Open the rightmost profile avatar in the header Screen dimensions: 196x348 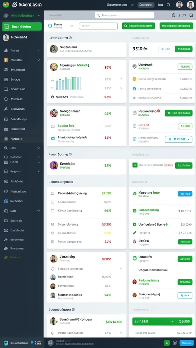(191, 5)
